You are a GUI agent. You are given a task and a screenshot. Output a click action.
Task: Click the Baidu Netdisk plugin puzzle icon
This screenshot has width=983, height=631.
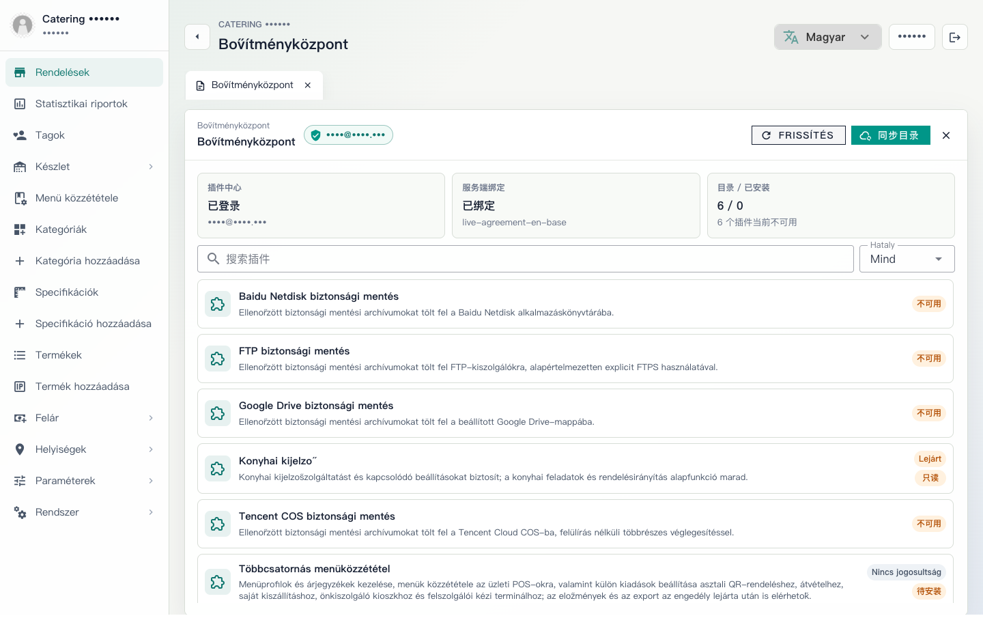point(218,304)
